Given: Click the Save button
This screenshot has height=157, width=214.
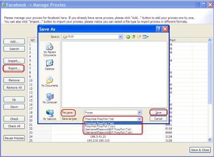Looking at the screenshot, I should [x=158, y=112].
